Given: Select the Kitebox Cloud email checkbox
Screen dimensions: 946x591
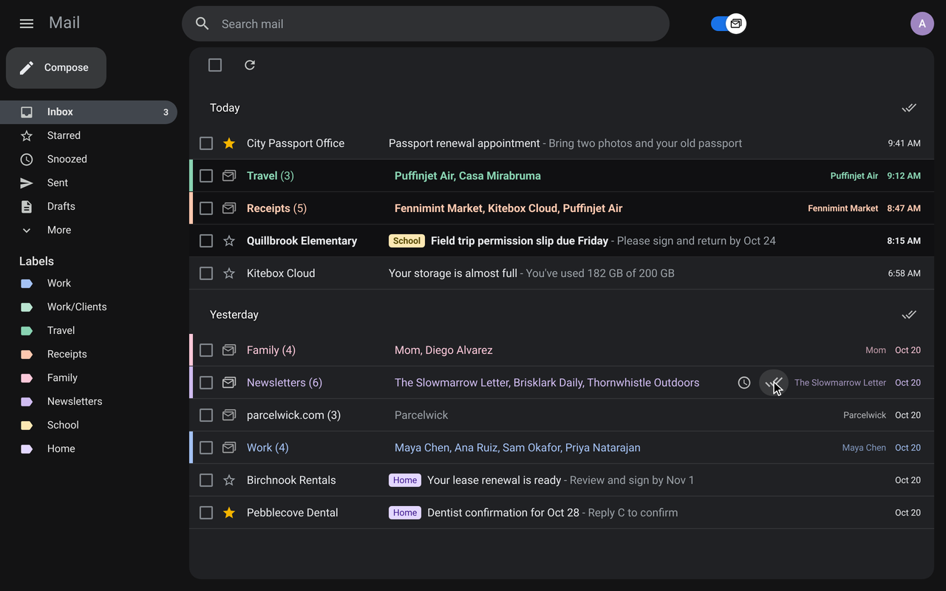Looking at the screenshot, I should tap(206, 273).
